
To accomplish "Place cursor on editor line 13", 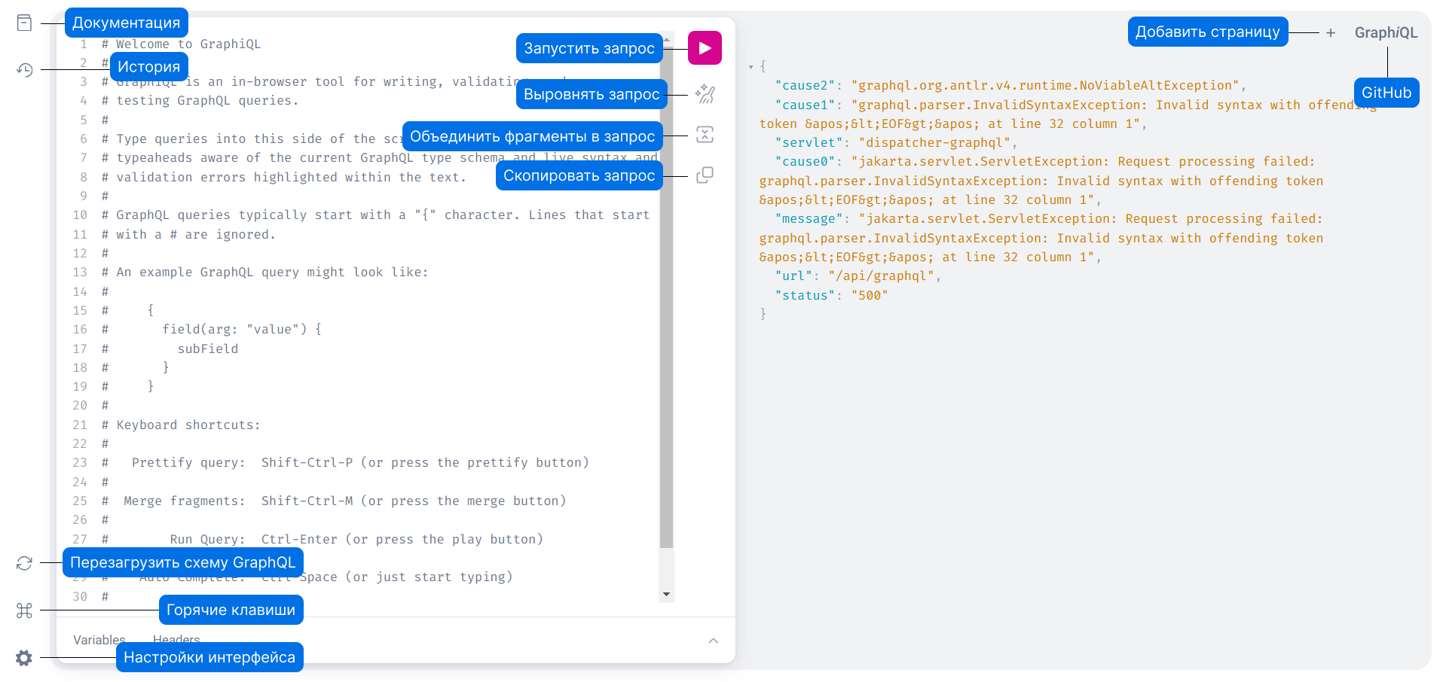I will click(301, 272).
